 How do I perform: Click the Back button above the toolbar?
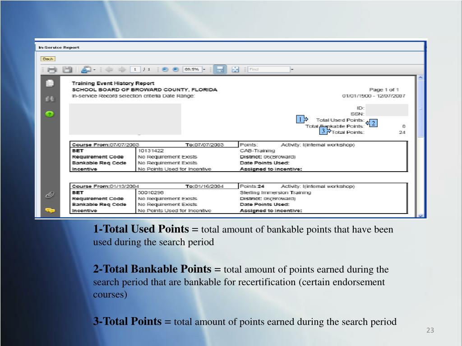(x=48, y=59)
